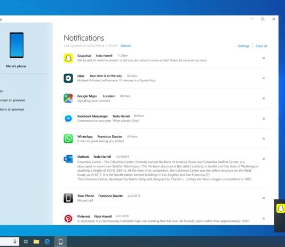The image size is (285, 247).
Task: Click Francisco Duarte name in WhatsApp row
Action: pyautogui.click(x=109, y=136)
